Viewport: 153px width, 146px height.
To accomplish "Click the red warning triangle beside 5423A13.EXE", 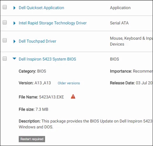I will pyautogui.click(x=73, y=96).
